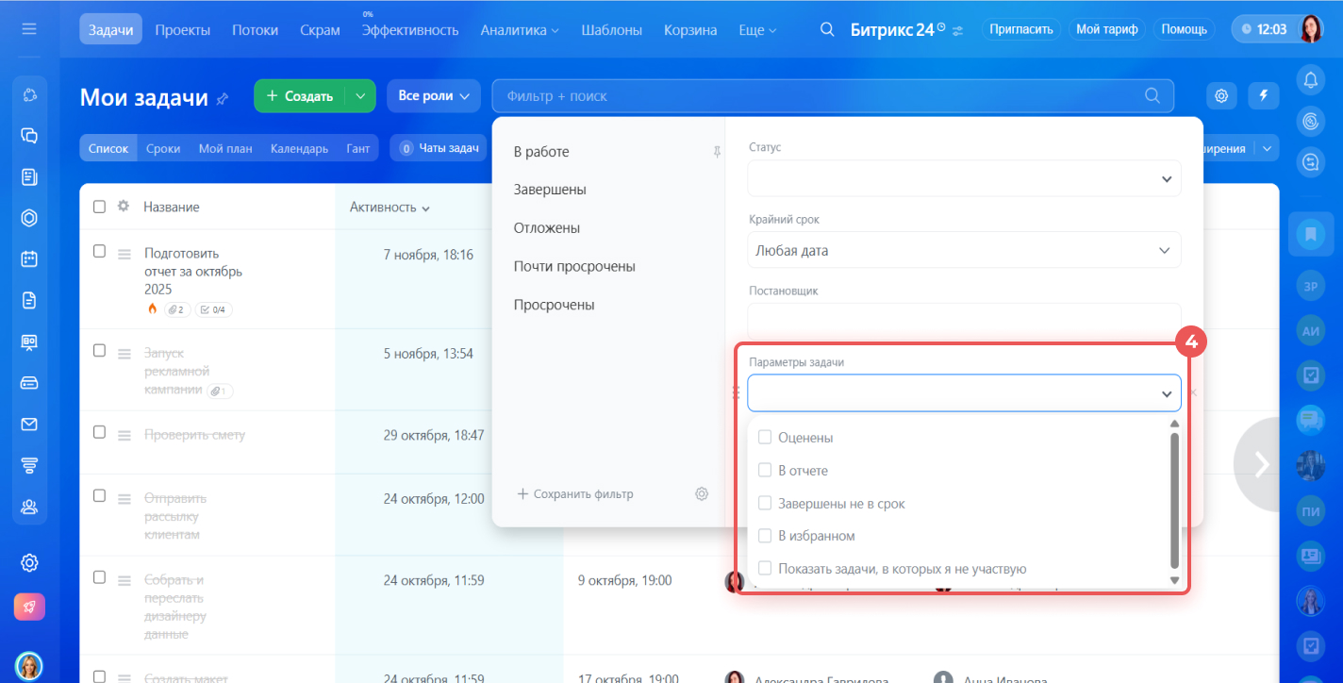Click the pin icon beside Мои задачи
The width and height of the screenshot is (1343, 683).
(x=223, y=98)
